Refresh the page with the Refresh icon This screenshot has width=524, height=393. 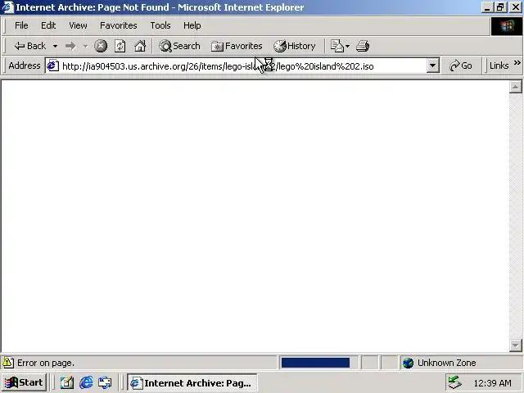point(120,46)
